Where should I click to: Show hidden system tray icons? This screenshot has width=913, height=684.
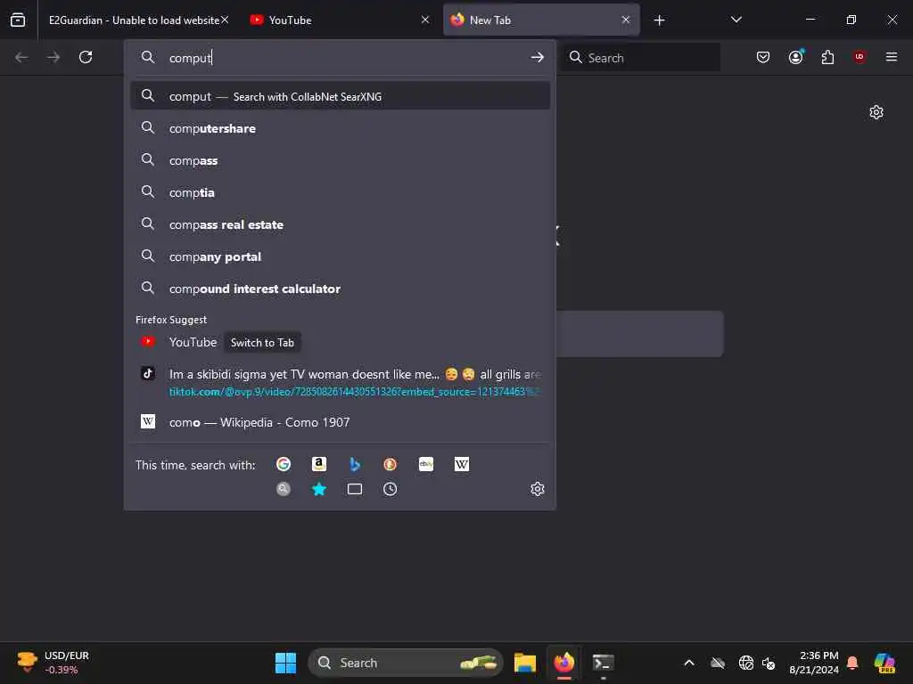(x=689, y=663)
